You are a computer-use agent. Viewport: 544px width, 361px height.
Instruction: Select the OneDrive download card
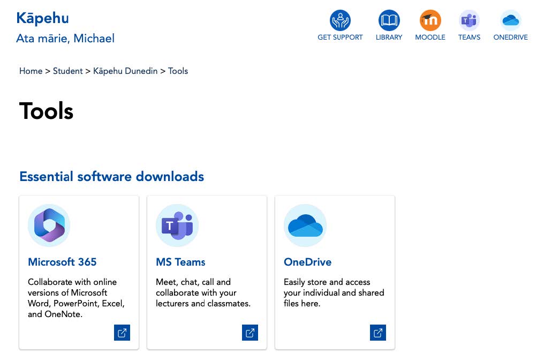[335, 272]
